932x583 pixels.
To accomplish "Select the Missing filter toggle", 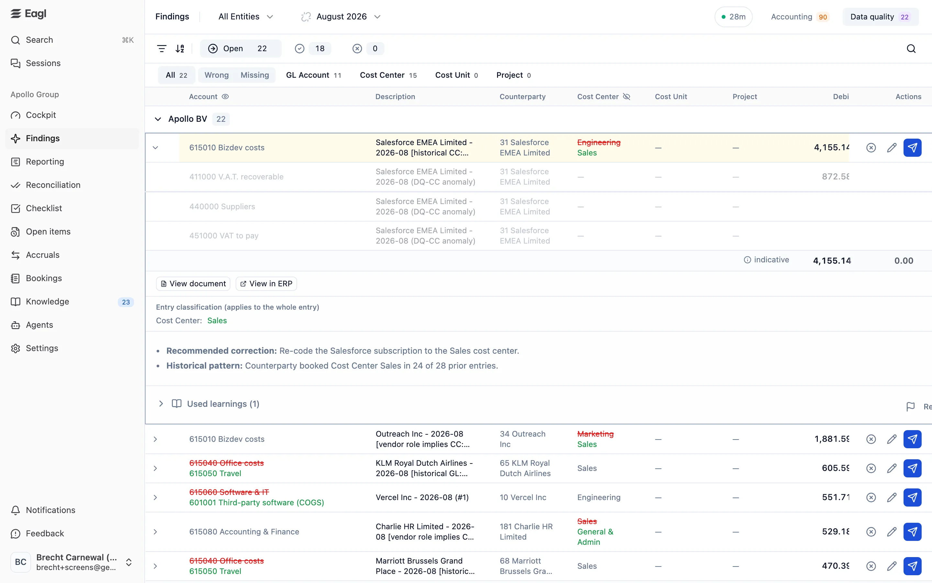I will 255,75.
